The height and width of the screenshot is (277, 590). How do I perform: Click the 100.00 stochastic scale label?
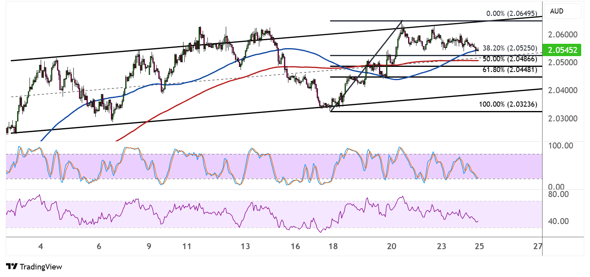(560, 146)
